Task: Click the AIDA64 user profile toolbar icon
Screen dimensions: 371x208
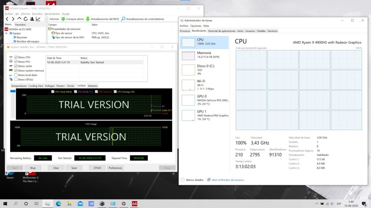Action: tap(32, 19)
